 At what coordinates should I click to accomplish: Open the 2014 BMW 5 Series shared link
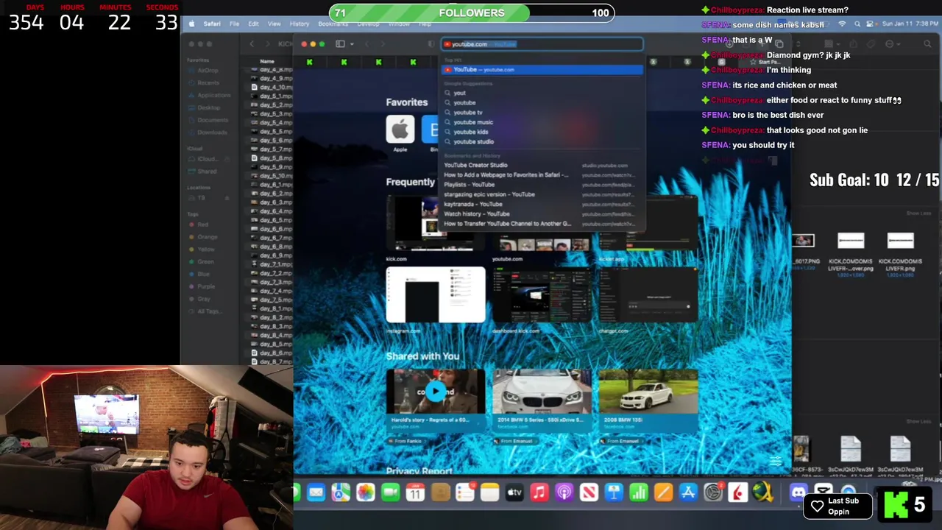[x=542, y=401]
